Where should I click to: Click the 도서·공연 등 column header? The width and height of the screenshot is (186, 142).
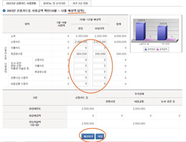click(x=168, y=101)
